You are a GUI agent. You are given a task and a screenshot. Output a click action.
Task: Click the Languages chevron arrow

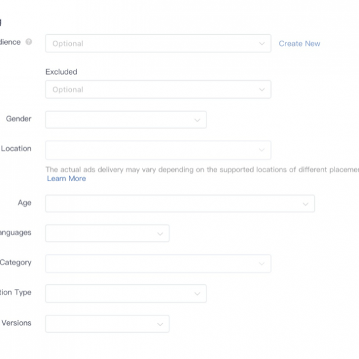tap(160, 234)
